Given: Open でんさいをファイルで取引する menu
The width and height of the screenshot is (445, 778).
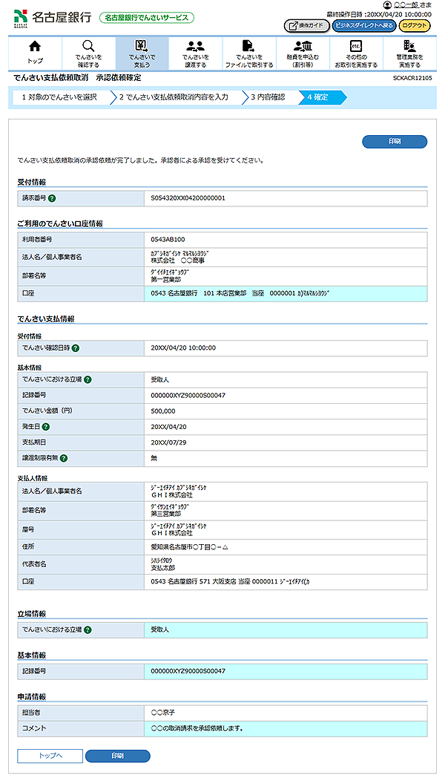Looking at the screenshot, I should coord(248,53).
